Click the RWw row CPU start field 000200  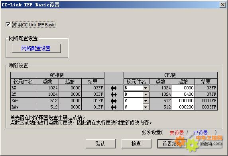(183, 107)
